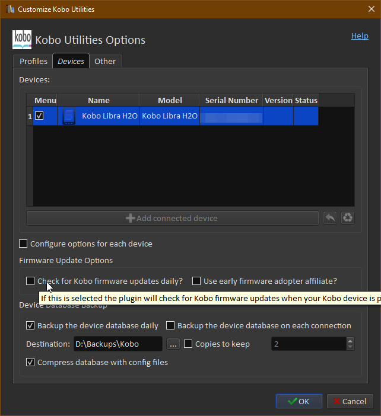Enable Configure options for each device
The image size is (381, 416).
[23, 244]
